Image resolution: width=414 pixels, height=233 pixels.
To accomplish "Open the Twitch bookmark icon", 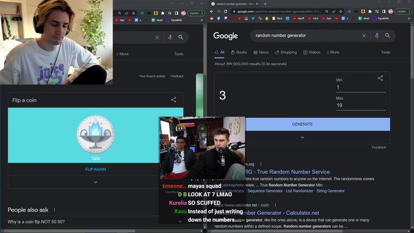I will [x=226, y=18].
